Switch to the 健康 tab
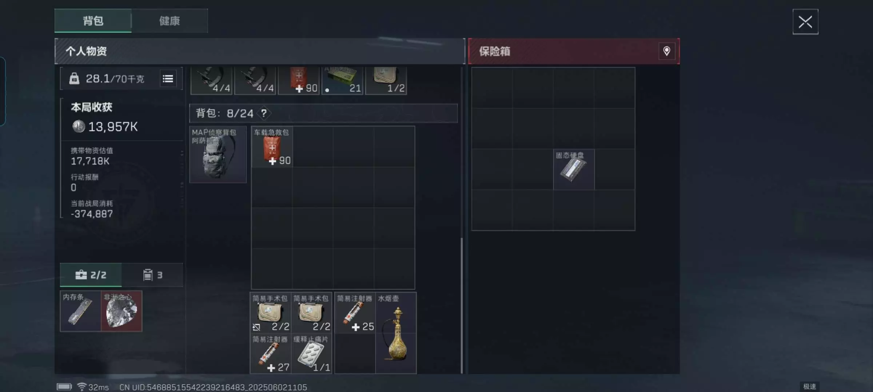 [170, 21]
